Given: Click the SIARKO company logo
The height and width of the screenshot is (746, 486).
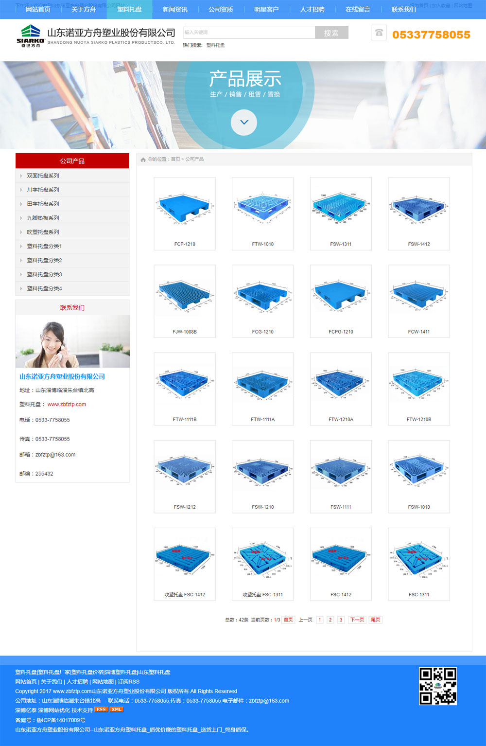Looking at the screenshot, I should [x=30, y=36].
